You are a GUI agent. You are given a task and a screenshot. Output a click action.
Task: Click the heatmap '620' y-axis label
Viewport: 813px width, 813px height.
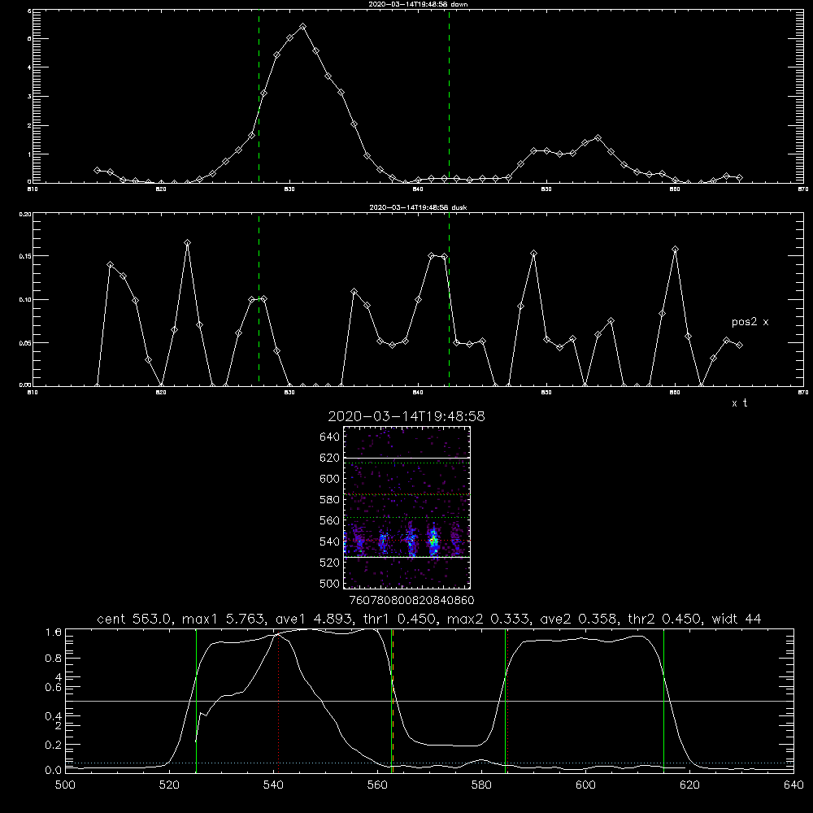point(329,458)
